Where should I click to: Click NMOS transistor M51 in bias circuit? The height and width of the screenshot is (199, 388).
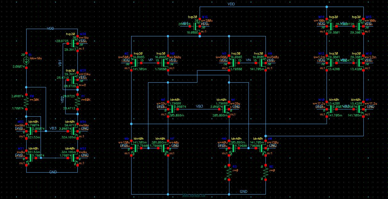pyautogui.click(x=29, y=158)
